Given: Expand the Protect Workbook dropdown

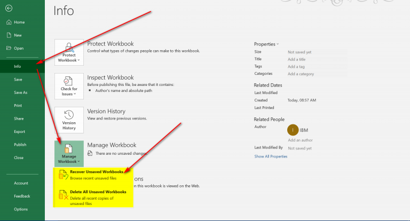Looking at the screenshot, I should point(69,52).
